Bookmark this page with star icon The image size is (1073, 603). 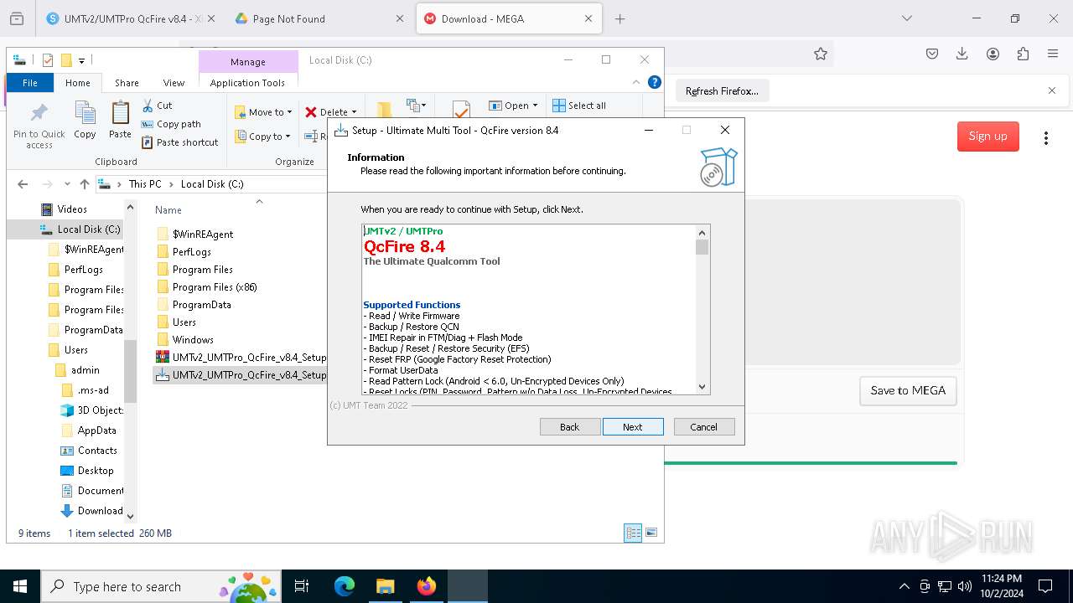(821, 54)
